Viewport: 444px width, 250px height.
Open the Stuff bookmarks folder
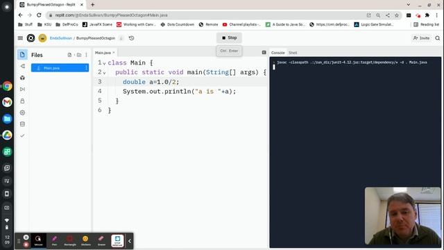coord(25,25)
